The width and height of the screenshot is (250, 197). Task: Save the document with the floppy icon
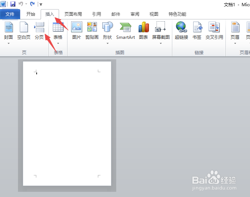click(13, 4)
